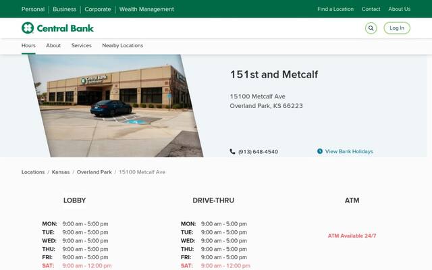Select Lobby Wednesday hours row
Screen dimensions: 432x270
pos(75,240)
